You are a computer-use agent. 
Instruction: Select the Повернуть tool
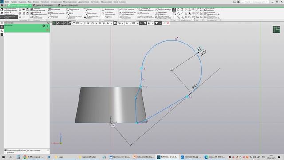point(143,13)
